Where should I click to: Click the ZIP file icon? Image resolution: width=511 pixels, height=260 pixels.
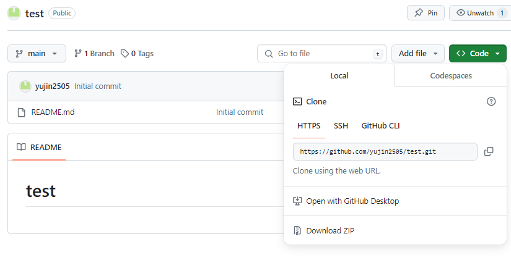click(297, 230)
